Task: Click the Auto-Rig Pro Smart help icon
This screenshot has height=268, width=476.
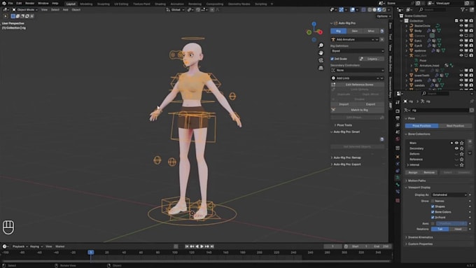Action: point(382,139)
